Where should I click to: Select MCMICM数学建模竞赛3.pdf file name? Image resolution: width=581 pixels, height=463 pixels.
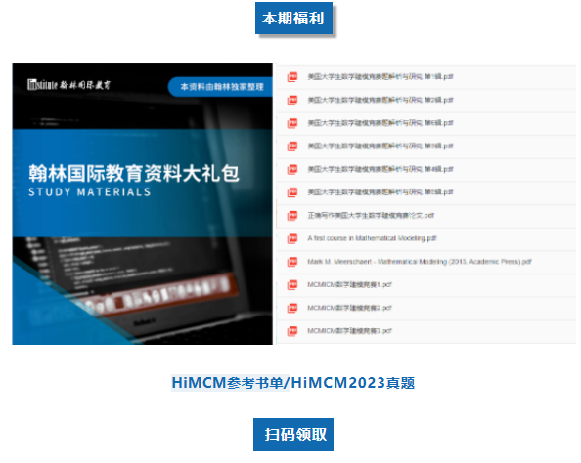point(349,331)
